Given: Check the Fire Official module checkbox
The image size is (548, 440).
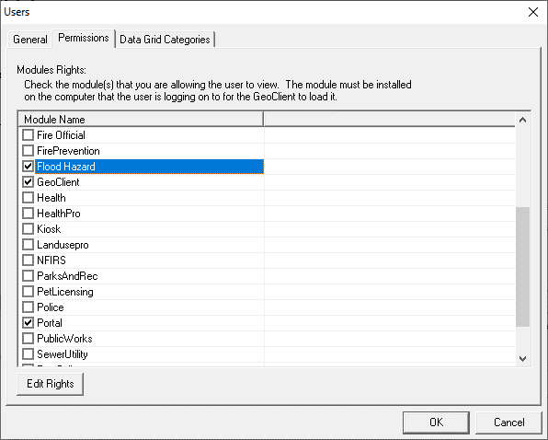Looking at the screenshot, I should pyautogui.click(x=28, y=135).
